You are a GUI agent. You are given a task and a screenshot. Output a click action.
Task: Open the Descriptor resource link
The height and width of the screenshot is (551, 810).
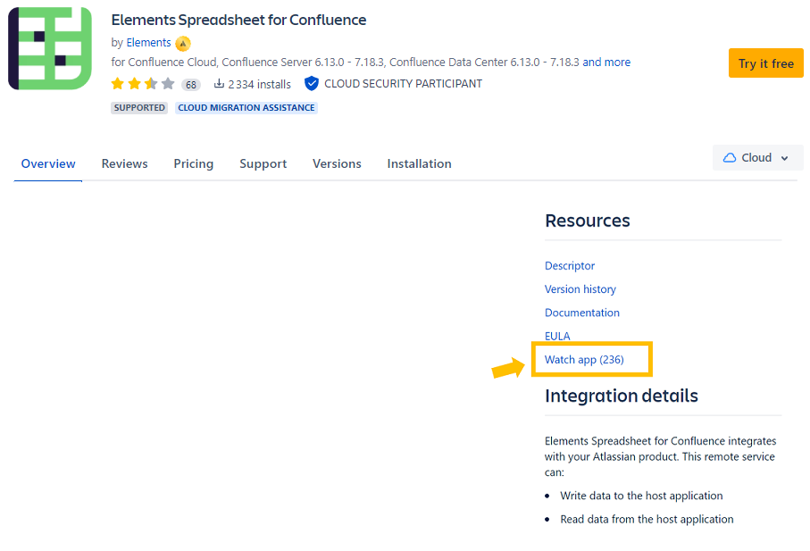570,266
